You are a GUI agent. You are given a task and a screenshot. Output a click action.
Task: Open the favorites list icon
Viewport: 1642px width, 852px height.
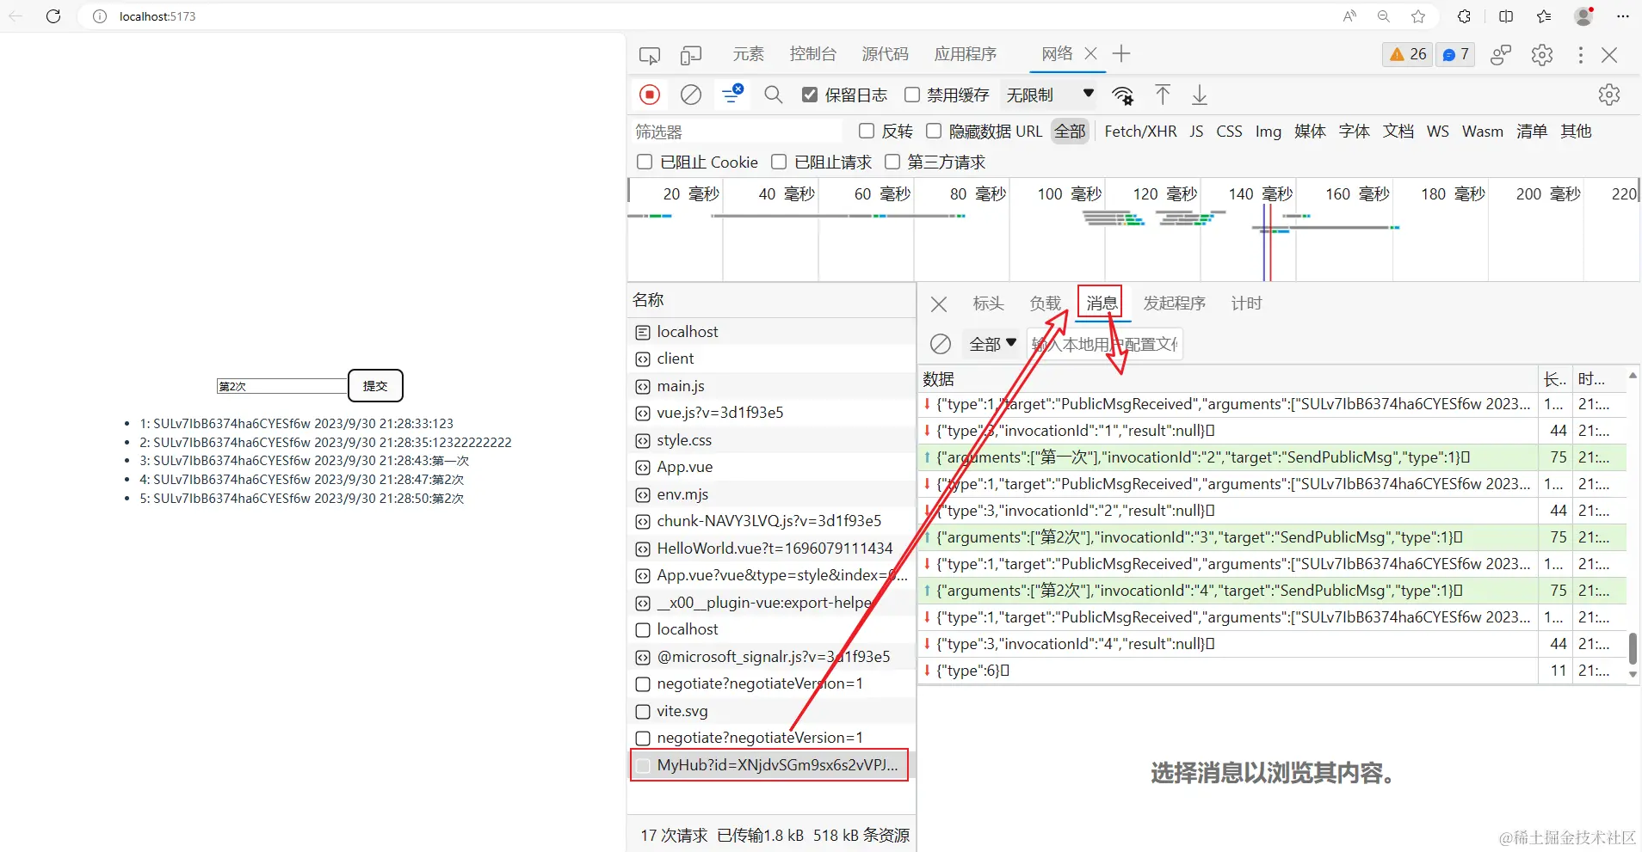point(1544,16)
